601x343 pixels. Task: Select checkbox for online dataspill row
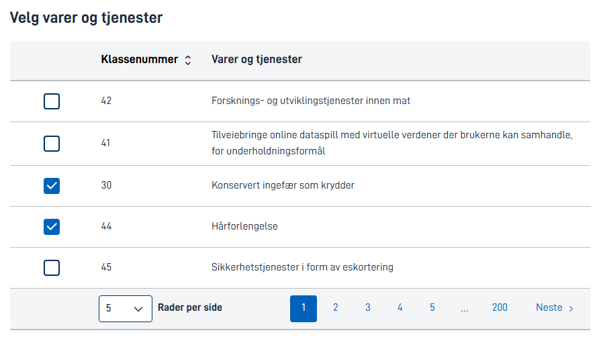52,144
